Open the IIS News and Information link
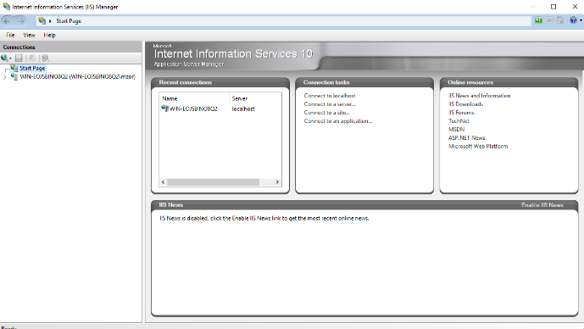The width and height of the screenshot is (584, 329). (480, 96)
